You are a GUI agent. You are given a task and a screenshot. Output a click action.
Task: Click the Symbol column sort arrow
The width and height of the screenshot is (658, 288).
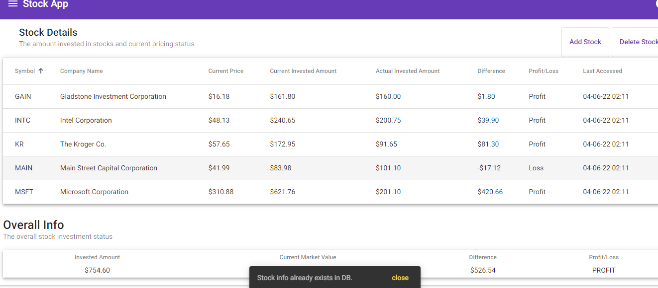click(x=41, y=71)
